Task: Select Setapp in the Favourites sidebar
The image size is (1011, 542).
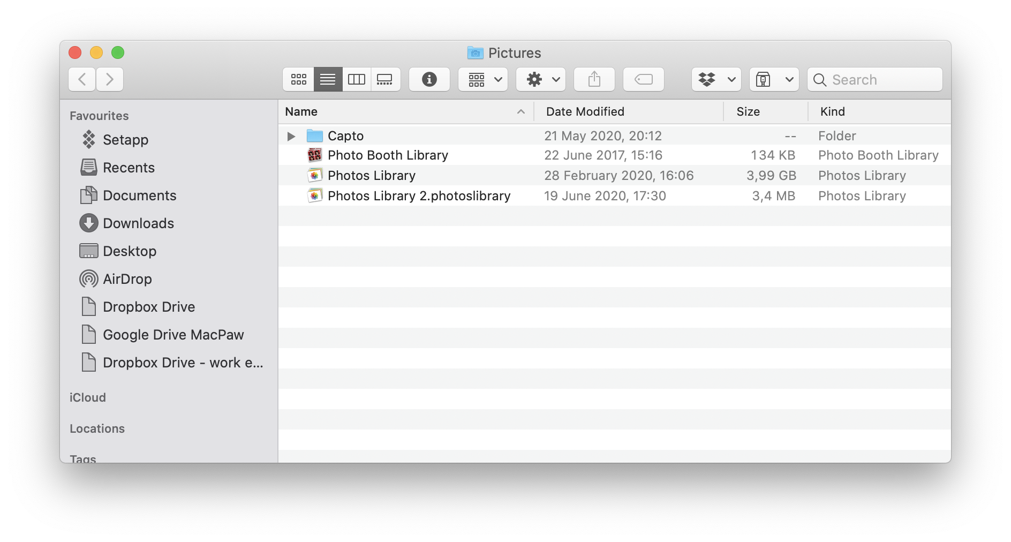Action: (x=125, y=140)
